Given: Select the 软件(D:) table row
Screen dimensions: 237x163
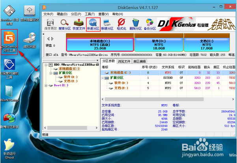Looking at the screenshot, I should pos(168,83).
